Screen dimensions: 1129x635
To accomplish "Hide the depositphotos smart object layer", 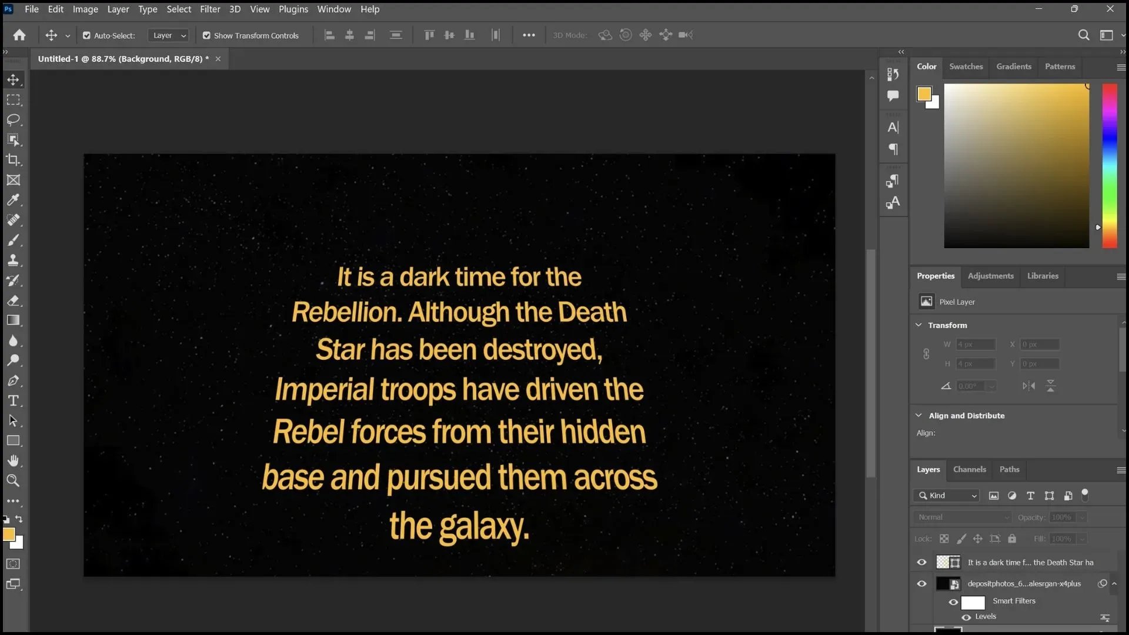I will click(x=921, y=584).
